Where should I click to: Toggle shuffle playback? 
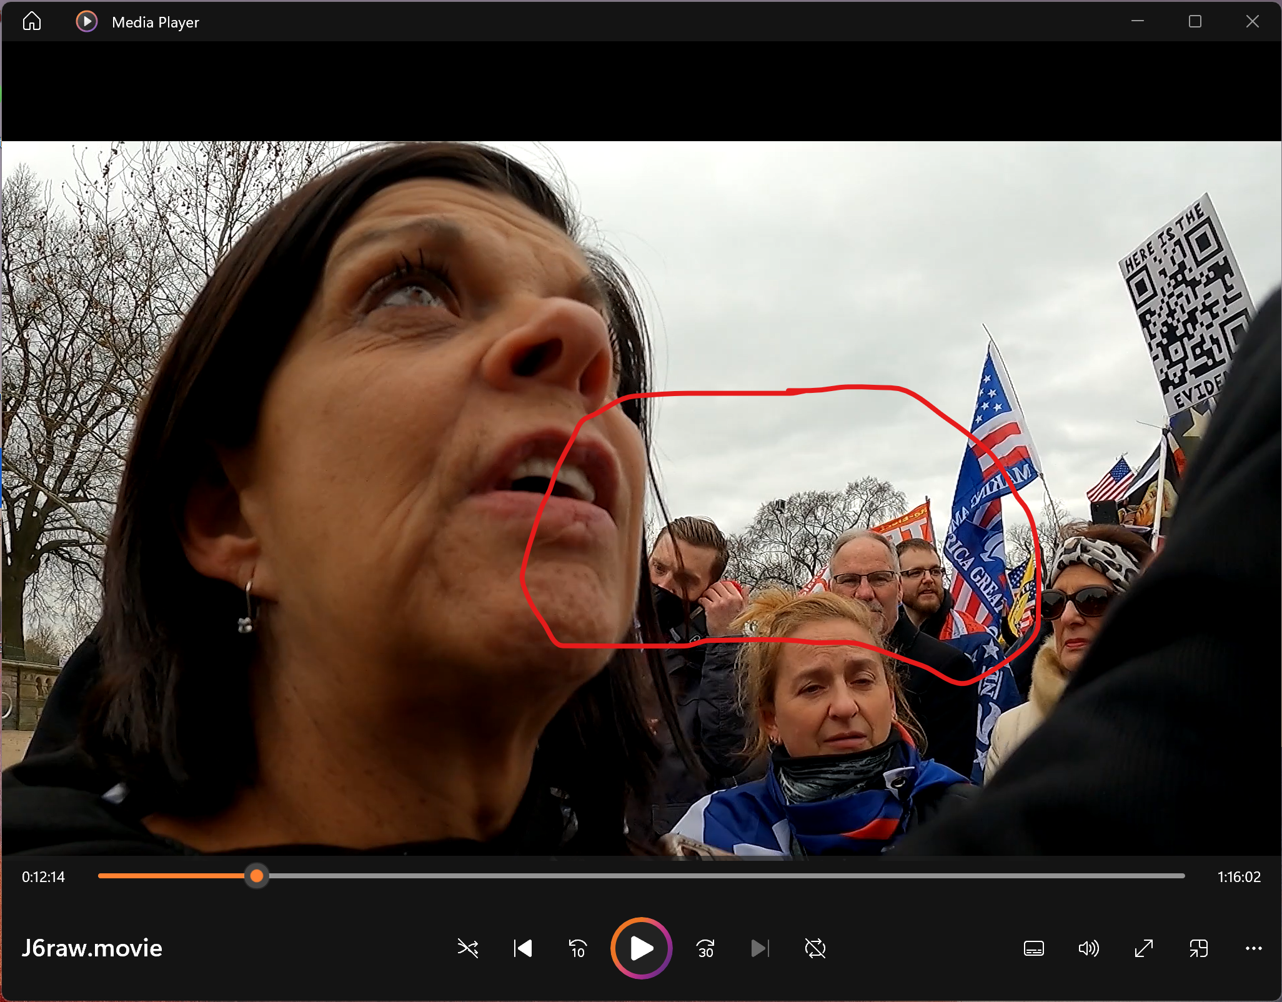click(x=468, y=948)
